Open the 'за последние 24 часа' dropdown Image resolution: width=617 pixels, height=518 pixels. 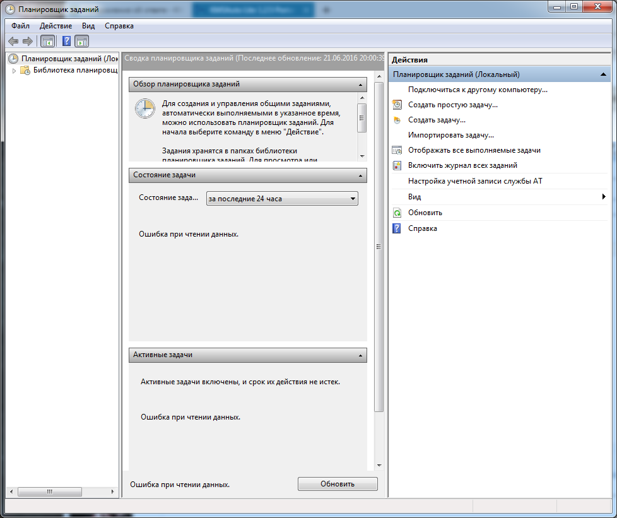coord(282,199)
